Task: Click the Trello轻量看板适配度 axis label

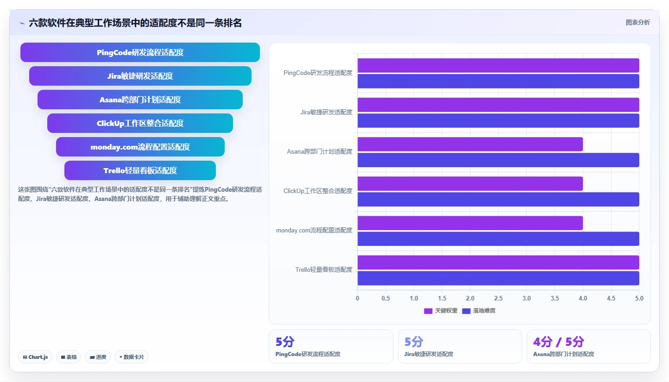Action: pyautogui.click(x=324, y=269)
